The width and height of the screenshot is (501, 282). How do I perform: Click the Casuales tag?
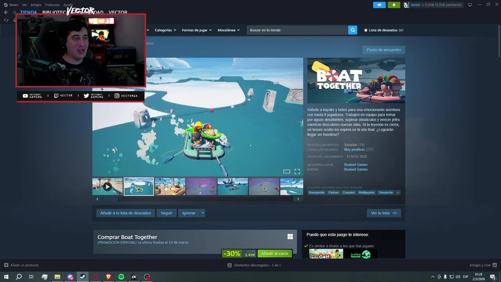point(349,192)
